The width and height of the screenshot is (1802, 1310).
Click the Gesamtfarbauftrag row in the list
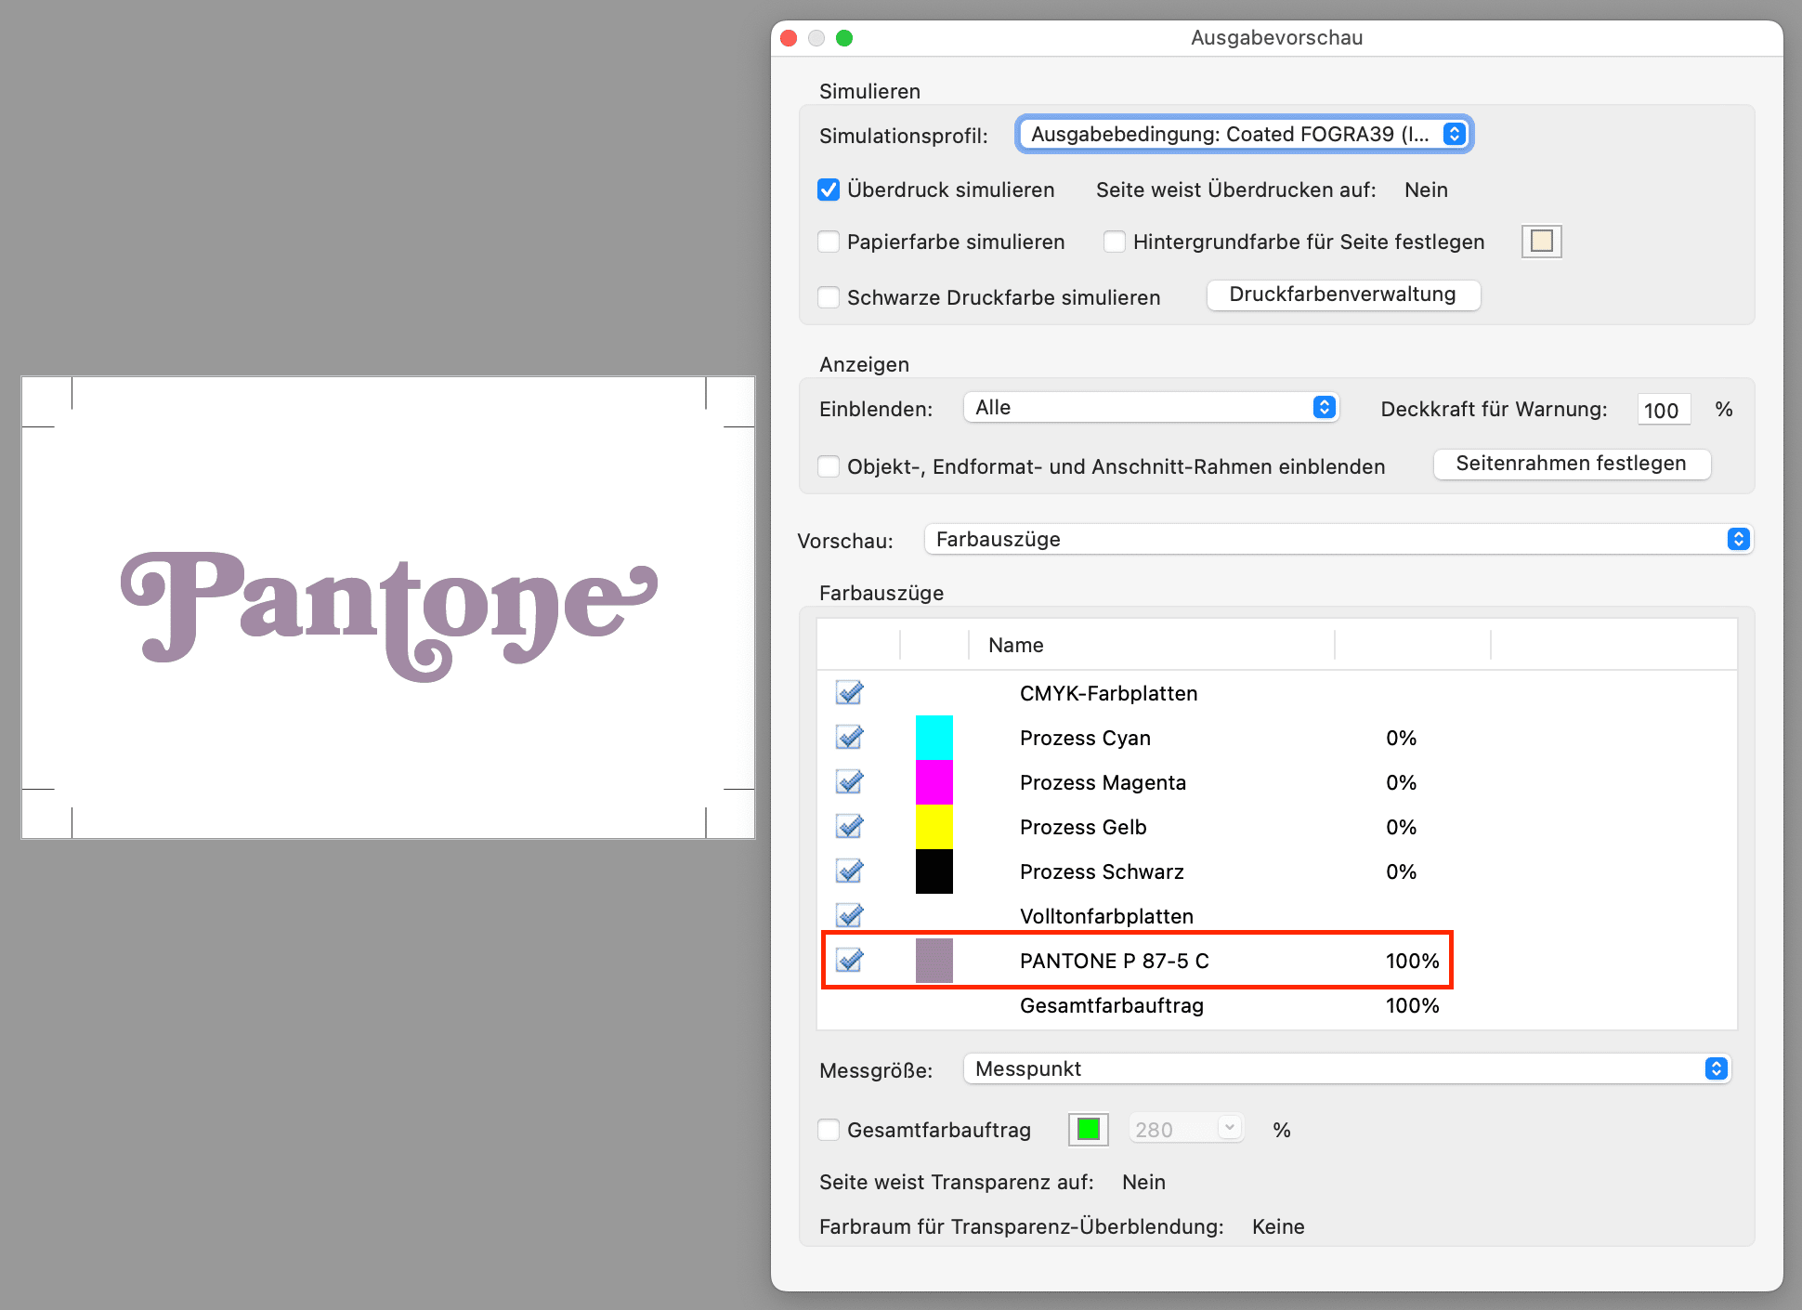1276,1005
